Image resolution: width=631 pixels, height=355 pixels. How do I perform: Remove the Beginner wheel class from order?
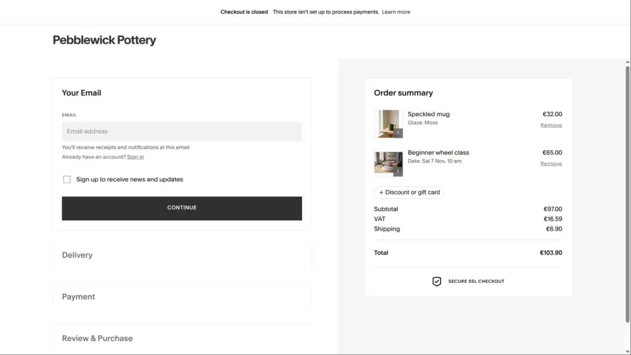(551, 164)
